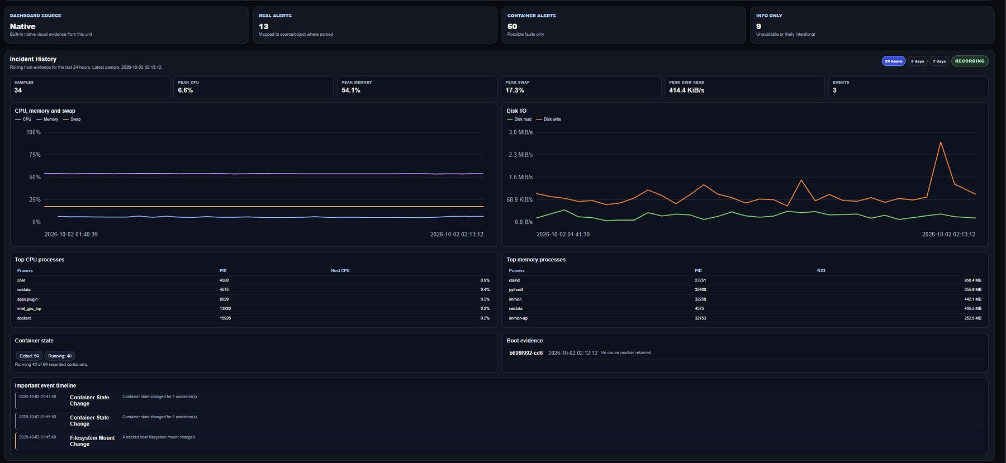This screenshot has height=463, width=1006.
Task: Click the disk write peak on Disk I/O chart
Action: point(941,143)
